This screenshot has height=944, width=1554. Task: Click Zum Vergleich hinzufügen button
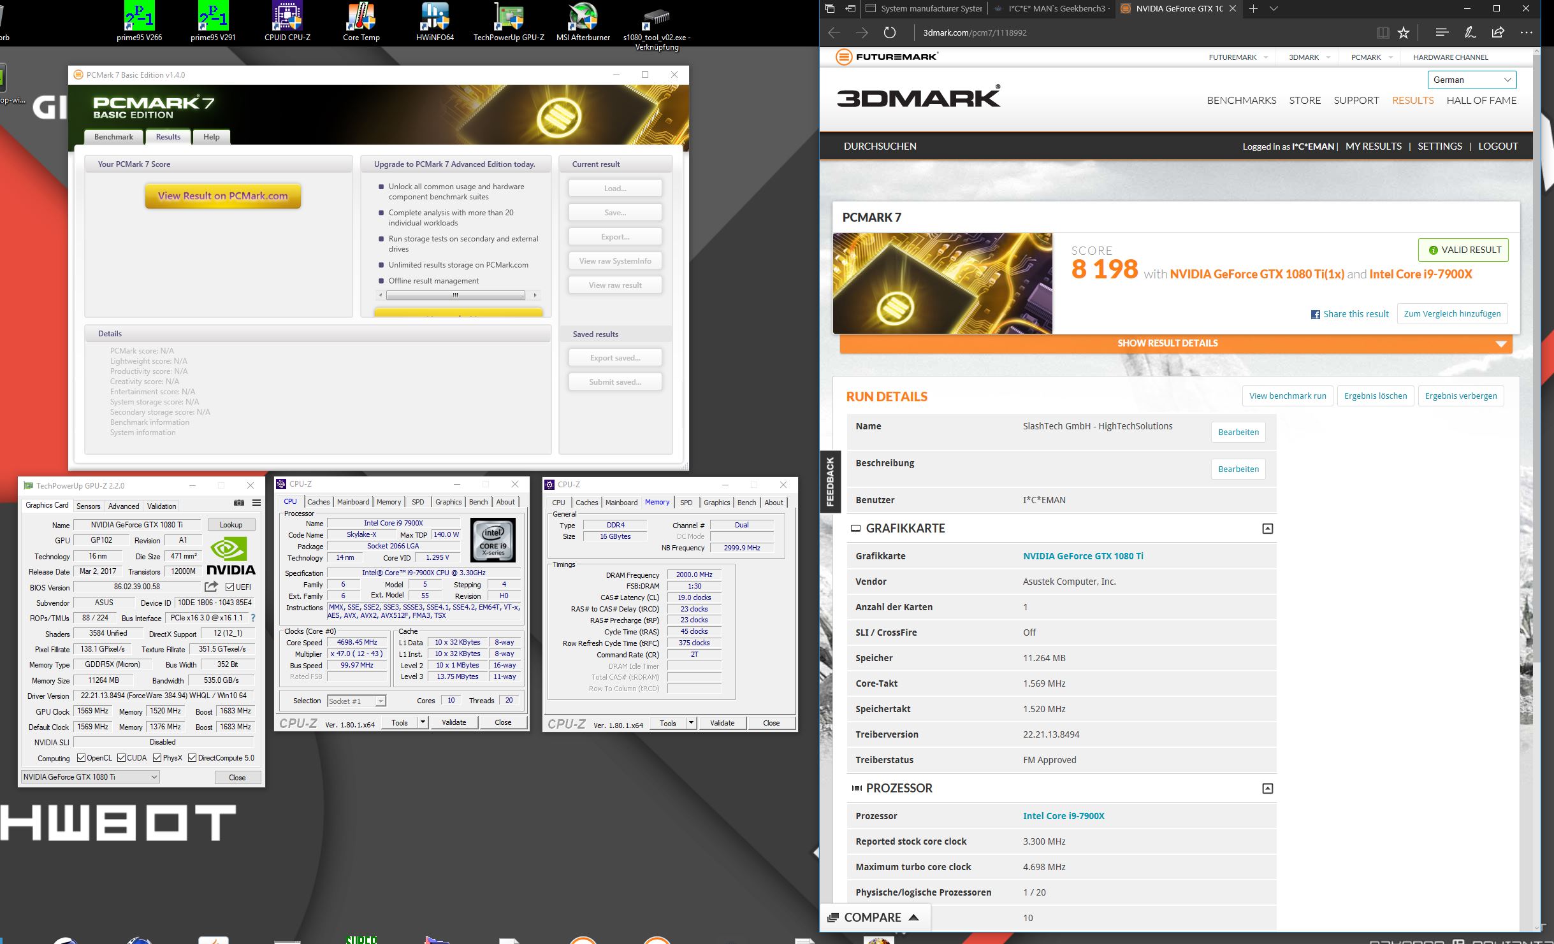click(1452, 313)
